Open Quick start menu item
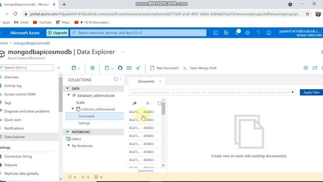This screenshot has width=323, height=182. pyautogui.click(x=12, y=120)
